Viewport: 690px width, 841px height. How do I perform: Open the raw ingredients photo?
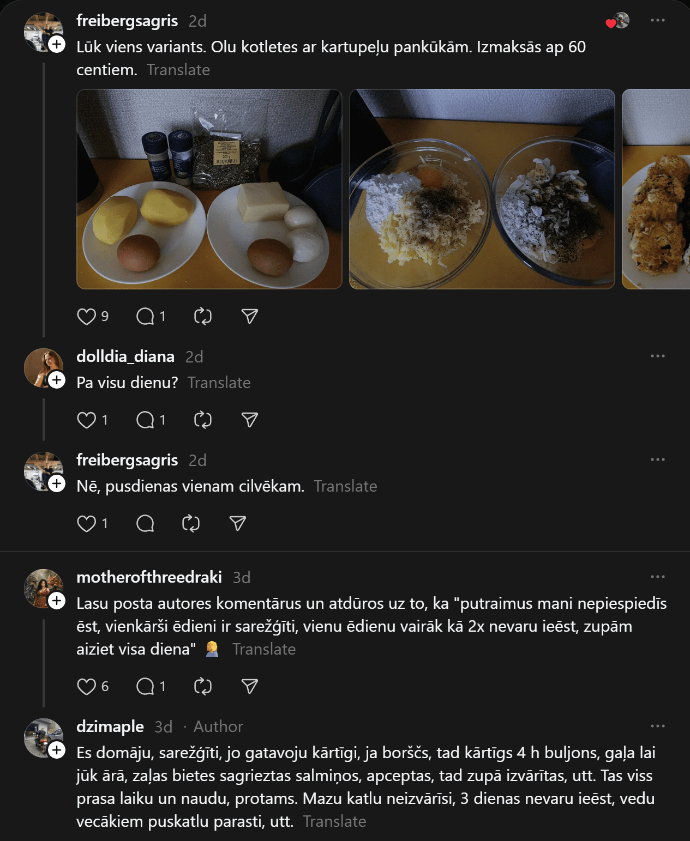209,189
